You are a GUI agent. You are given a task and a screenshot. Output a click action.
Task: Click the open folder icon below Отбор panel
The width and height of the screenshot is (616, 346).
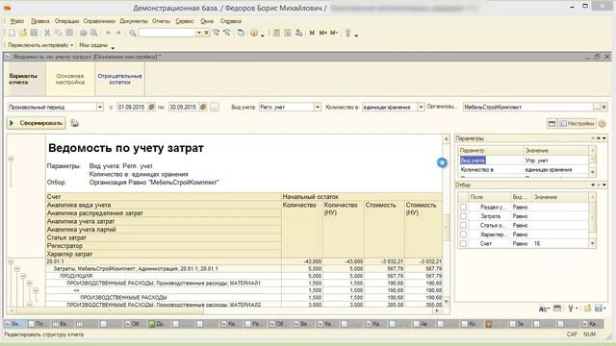pos(587,309)
